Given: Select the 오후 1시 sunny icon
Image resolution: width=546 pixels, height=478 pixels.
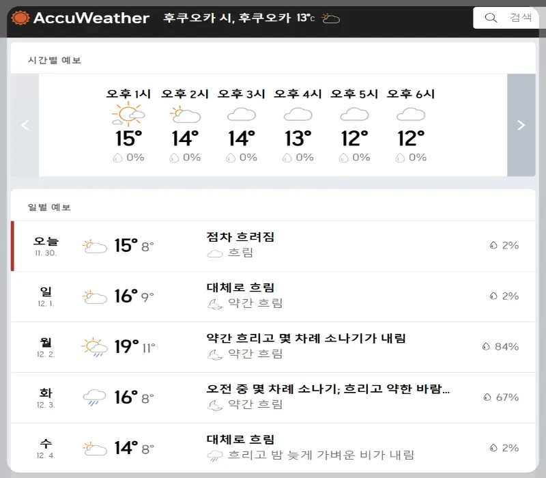Looking at the screenshot, I should click(128, 113).
